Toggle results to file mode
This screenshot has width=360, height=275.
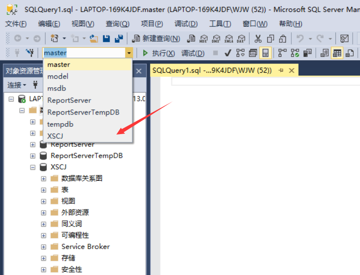(x=350, y=53)
